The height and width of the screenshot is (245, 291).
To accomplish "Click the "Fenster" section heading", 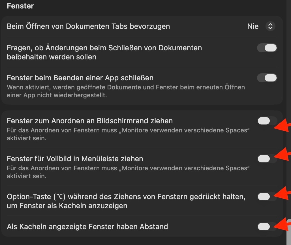I will [x=20, y=6].
